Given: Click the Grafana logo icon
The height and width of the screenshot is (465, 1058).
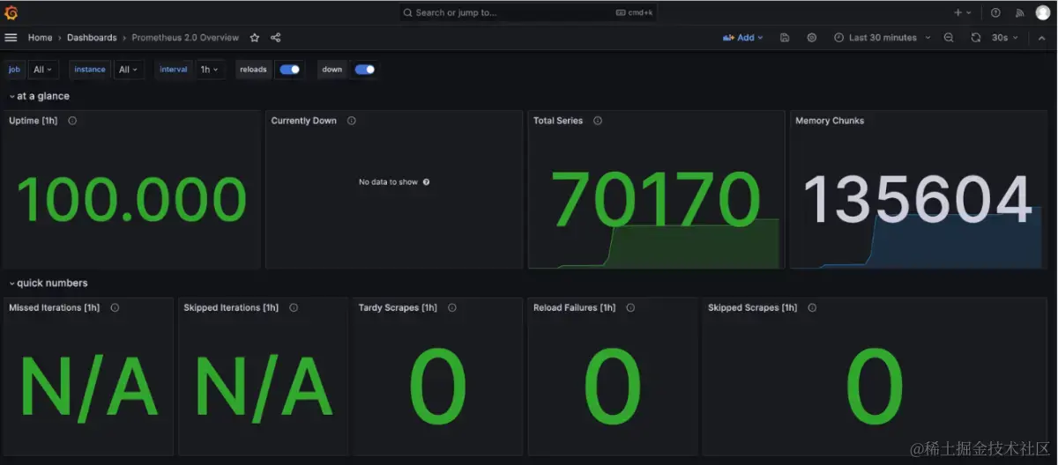Looking at the screenshot, I should coord(11,12).
